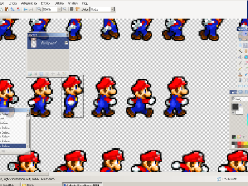The width and height of the screenshot is (248, 186).
Task: Zoom out with the magnifier icon
Action: pos(39,9)
